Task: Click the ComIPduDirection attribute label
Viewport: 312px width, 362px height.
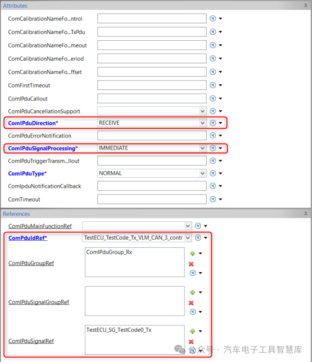Action: (x=33, y=123)
